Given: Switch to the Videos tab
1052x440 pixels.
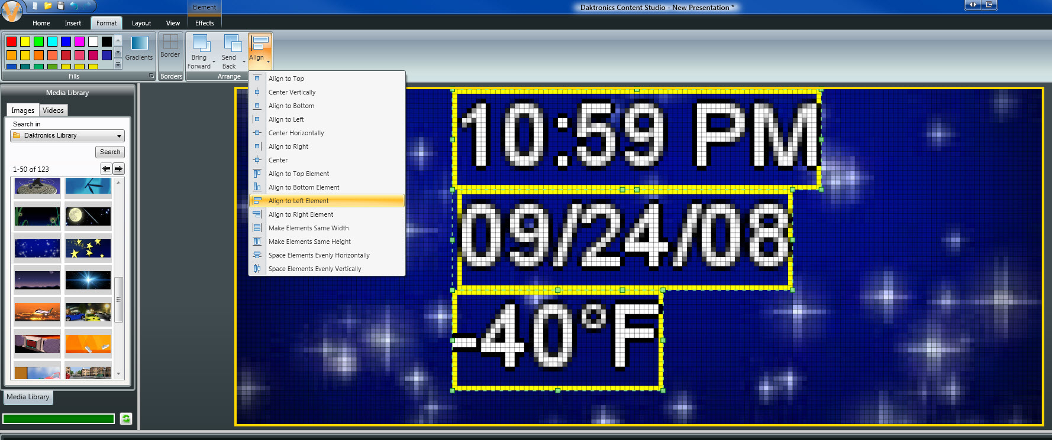Looking at the screenshot, I should pyautogui.click(x=53, y=110).
